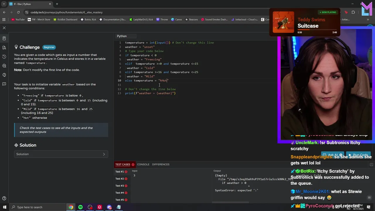Click the Ask AI button

click(333, 155)
